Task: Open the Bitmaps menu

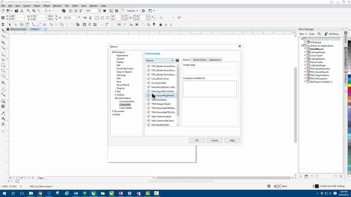Action: (x=57, y=6)
